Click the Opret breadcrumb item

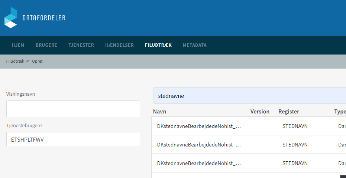[37, 61]
